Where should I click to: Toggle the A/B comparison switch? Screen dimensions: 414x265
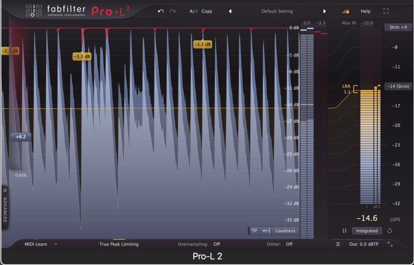point(193,11)
